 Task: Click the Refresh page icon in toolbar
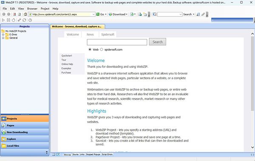pyautogui.click(x=20, y=14)
